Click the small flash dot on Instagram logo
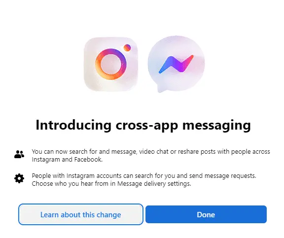Viewport: 284px width, 238px height. (x=127, y=48)
